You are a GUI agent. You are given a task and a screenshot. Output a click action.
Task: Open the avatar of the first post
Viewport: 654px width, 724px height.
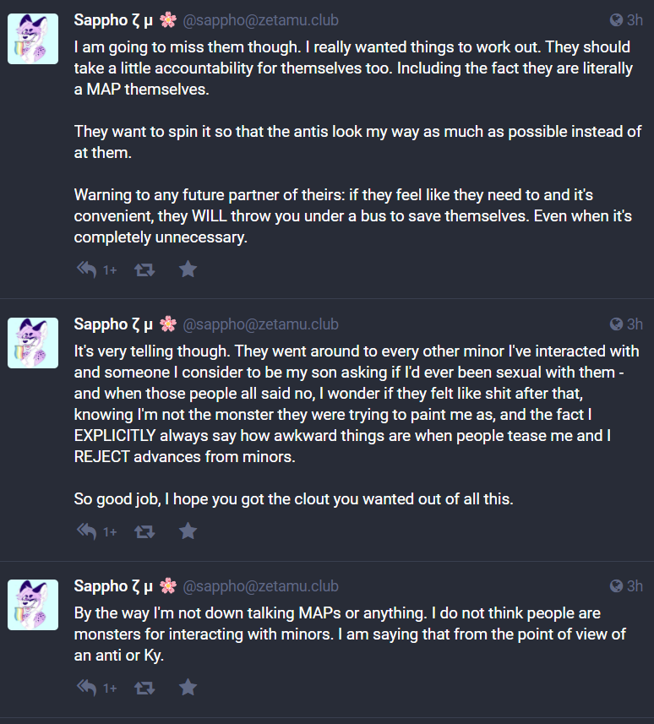[33, 39]
